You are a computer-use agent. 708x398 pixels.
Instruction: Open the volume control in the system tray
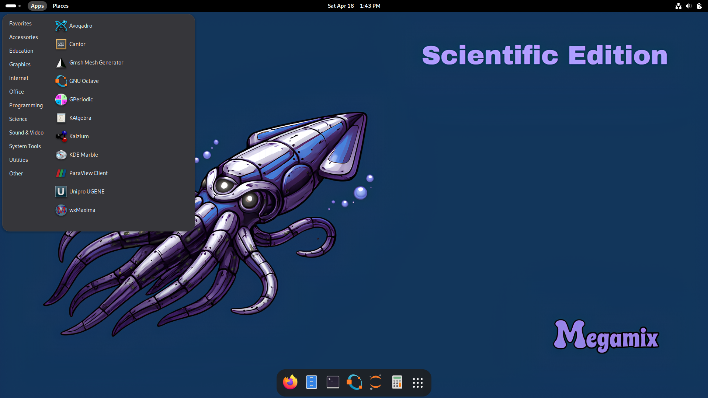click(x=688, y=6)
